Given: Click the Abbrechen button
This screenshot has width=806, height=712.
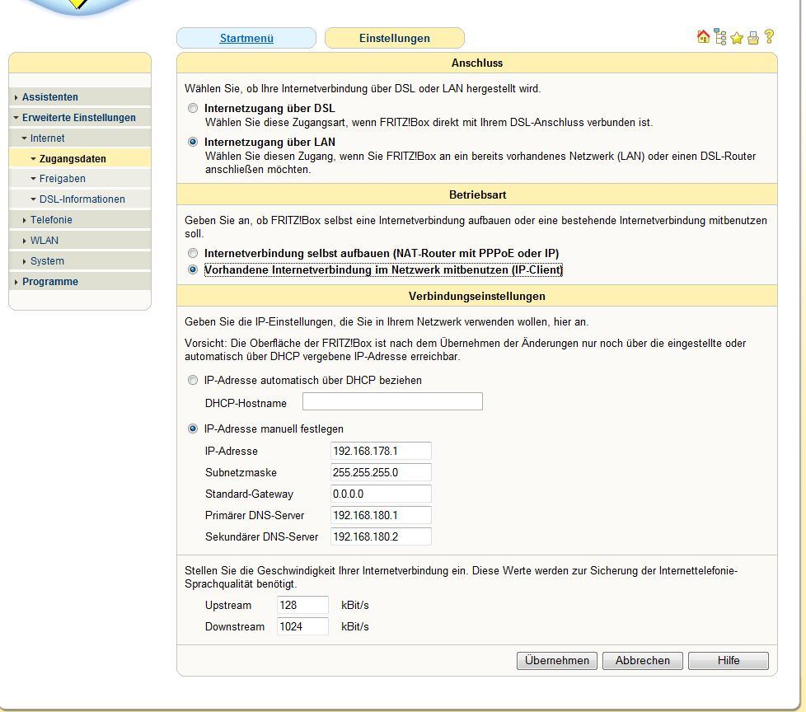Looking at the screenshot, I should tap(643, 661).
